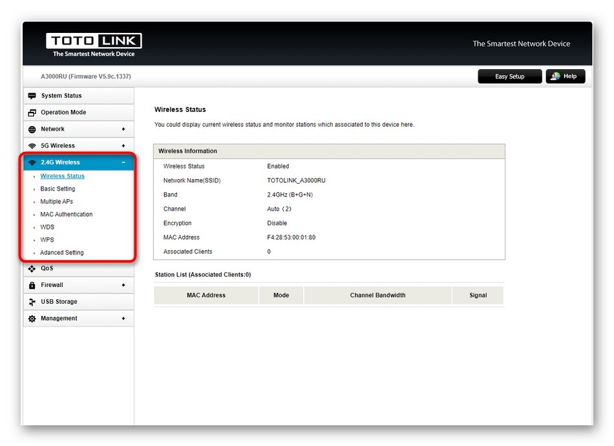The width and height of the screenshot is (614, 446).
Task: Click the Wireless Status page title
Action: (x=180, y=110)
